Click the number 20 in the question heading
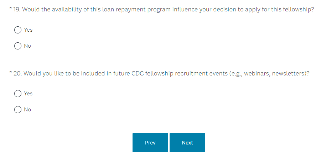Screen dimensions: 326x158 click(x=17, y=74)
